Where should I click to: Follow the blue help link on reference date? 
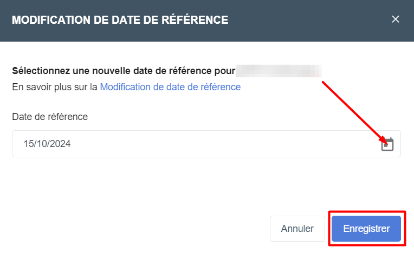[170, 87]
